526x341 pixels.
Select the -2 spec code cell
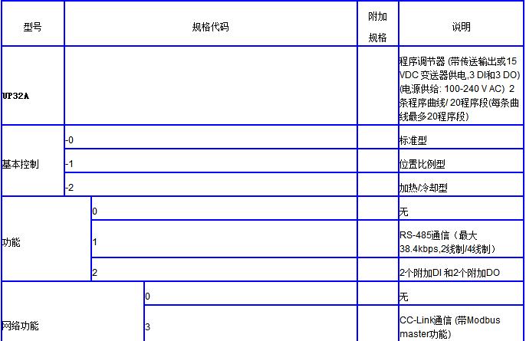211,185
